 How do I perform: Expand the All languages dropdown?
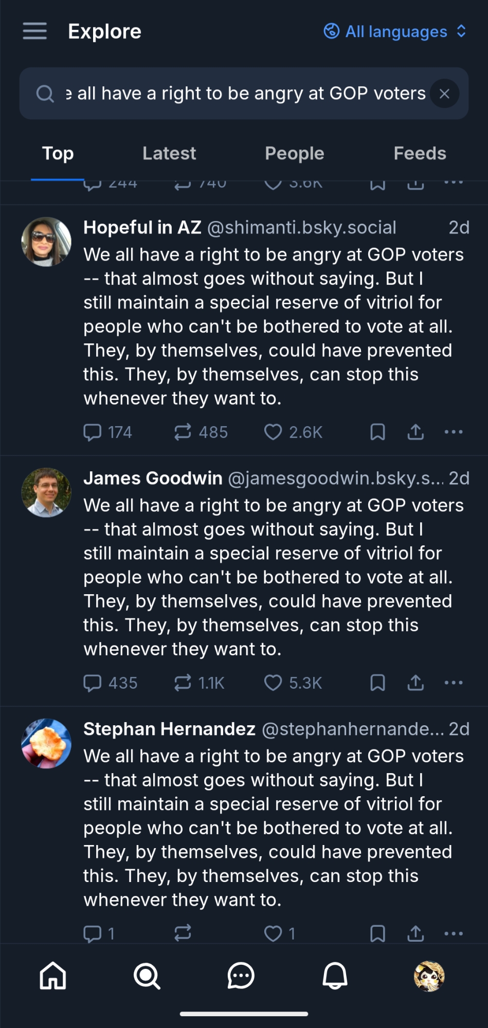click(x=395, y=32)
